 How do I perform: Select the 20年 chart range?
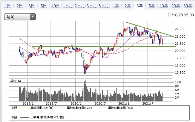pos(175,6)
